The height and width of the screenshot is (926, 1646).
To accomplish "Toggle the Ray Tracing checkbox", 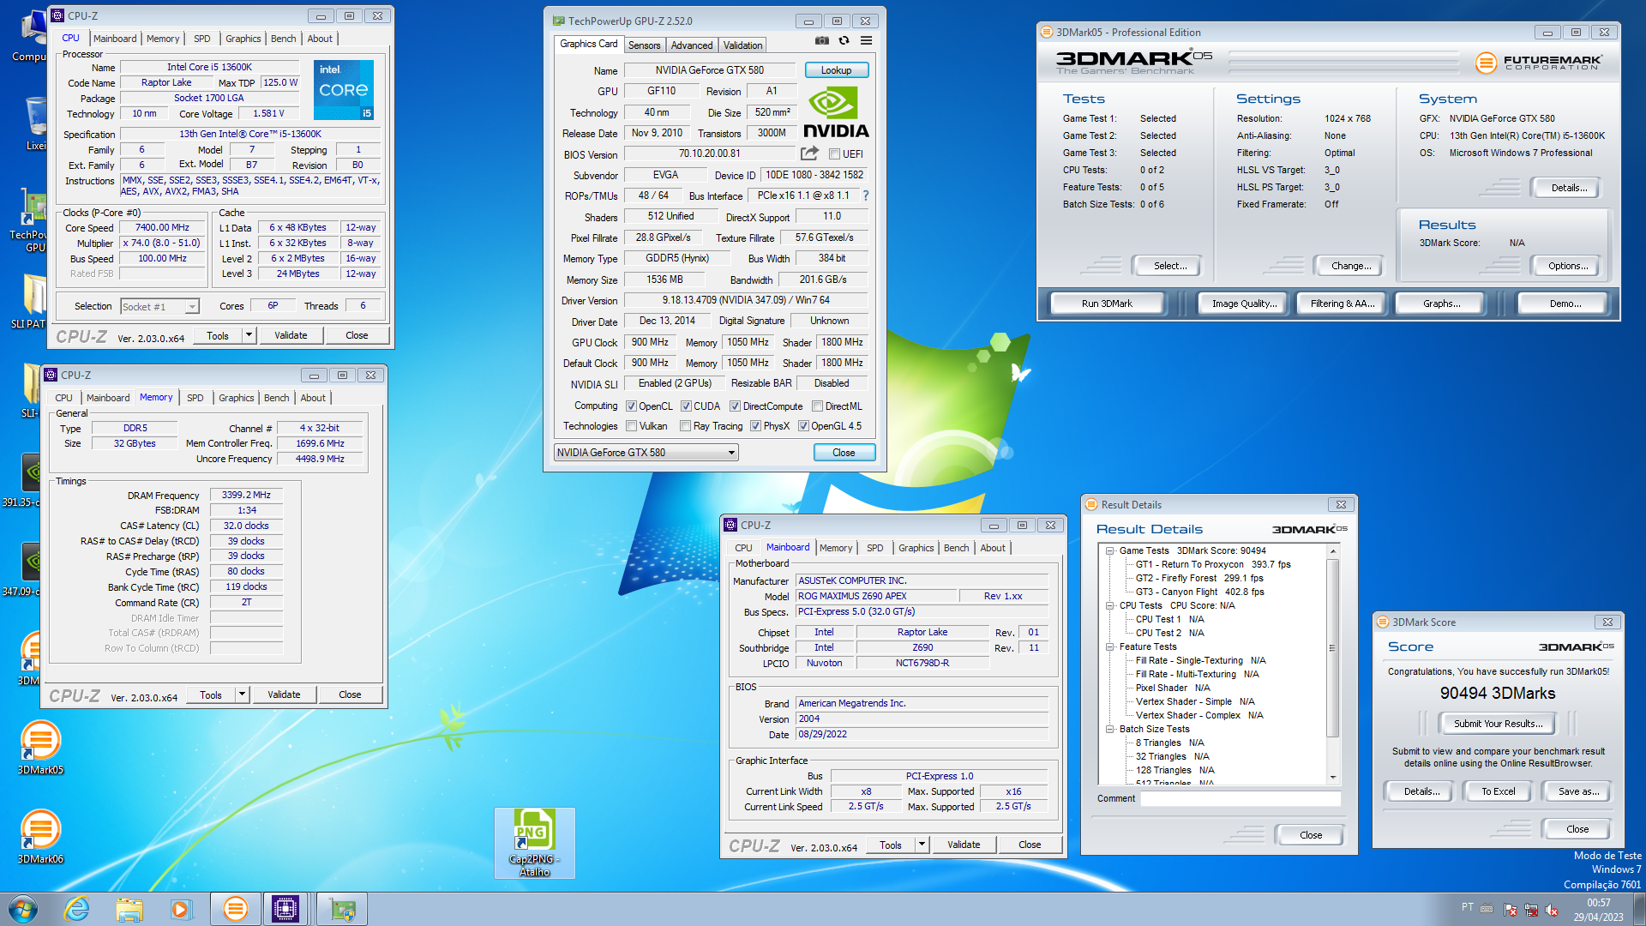I will (x=685, y=426).
